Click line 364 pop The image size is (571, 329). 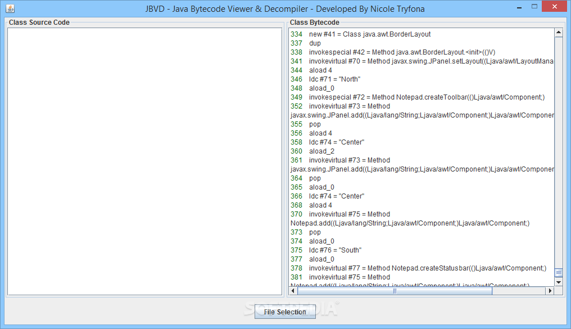tap(306, 178)
